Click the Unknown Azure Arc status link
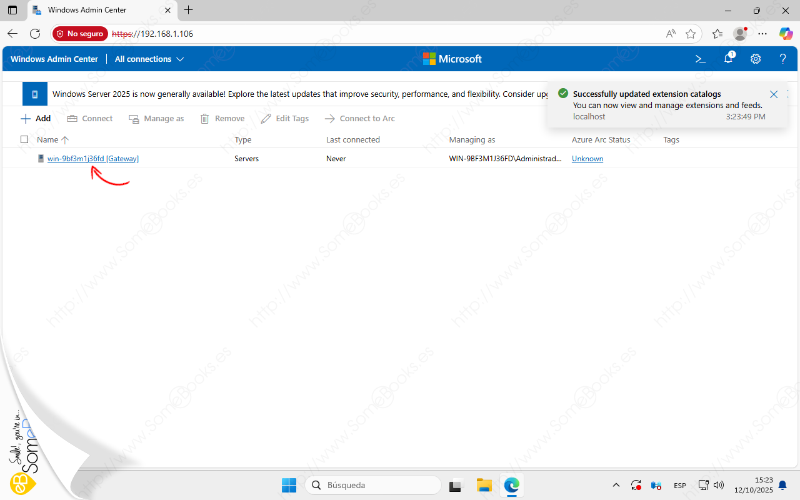Viewport: 800px width, 500px height. point(587,159)
